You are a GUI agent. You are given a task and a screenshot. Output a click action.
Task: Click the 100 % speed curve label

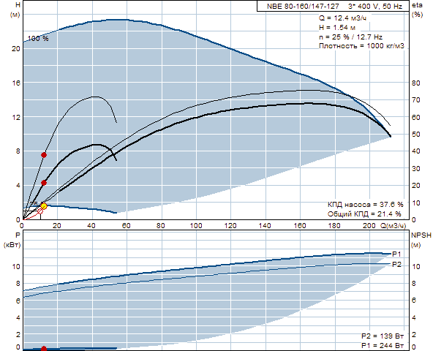[38, 38]
